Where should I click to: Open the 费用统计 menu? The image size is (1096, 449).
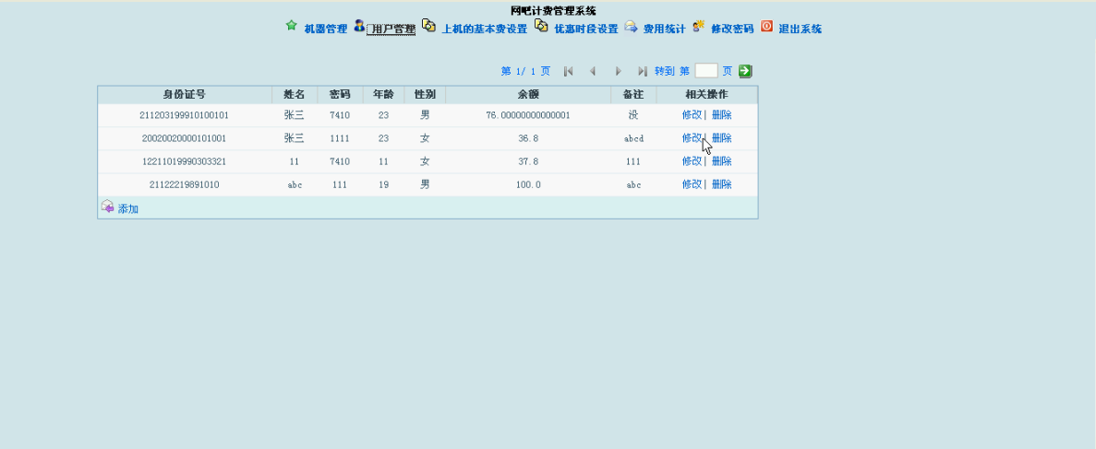coord(664,30)
